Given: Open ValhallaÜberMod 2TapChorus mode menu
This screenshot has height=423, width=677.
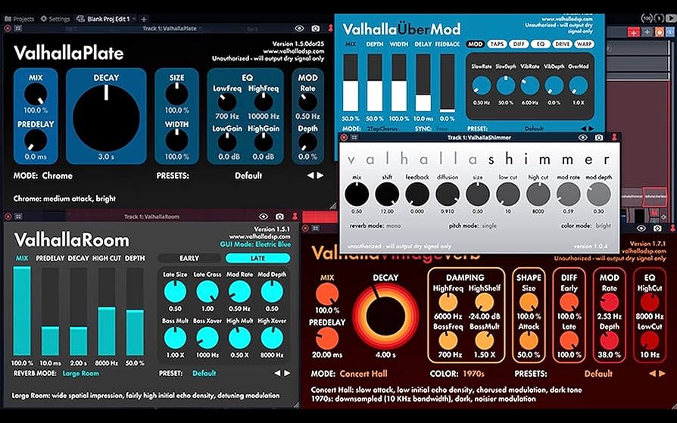Looking at the screenshot, I should click(x=382, y=129).
